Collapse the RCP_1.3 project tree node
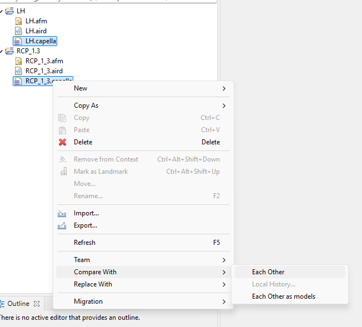Viewport: 362px width, 327px height. pyautogui.click(x=2, y=51)
